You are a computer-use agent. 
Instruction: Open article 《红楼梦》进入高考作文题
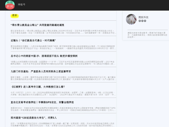tap(38, 87)
